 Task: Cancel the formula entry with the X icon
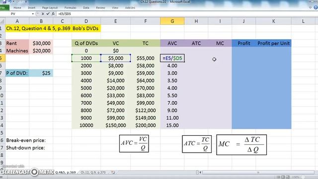tap(43, 14)
